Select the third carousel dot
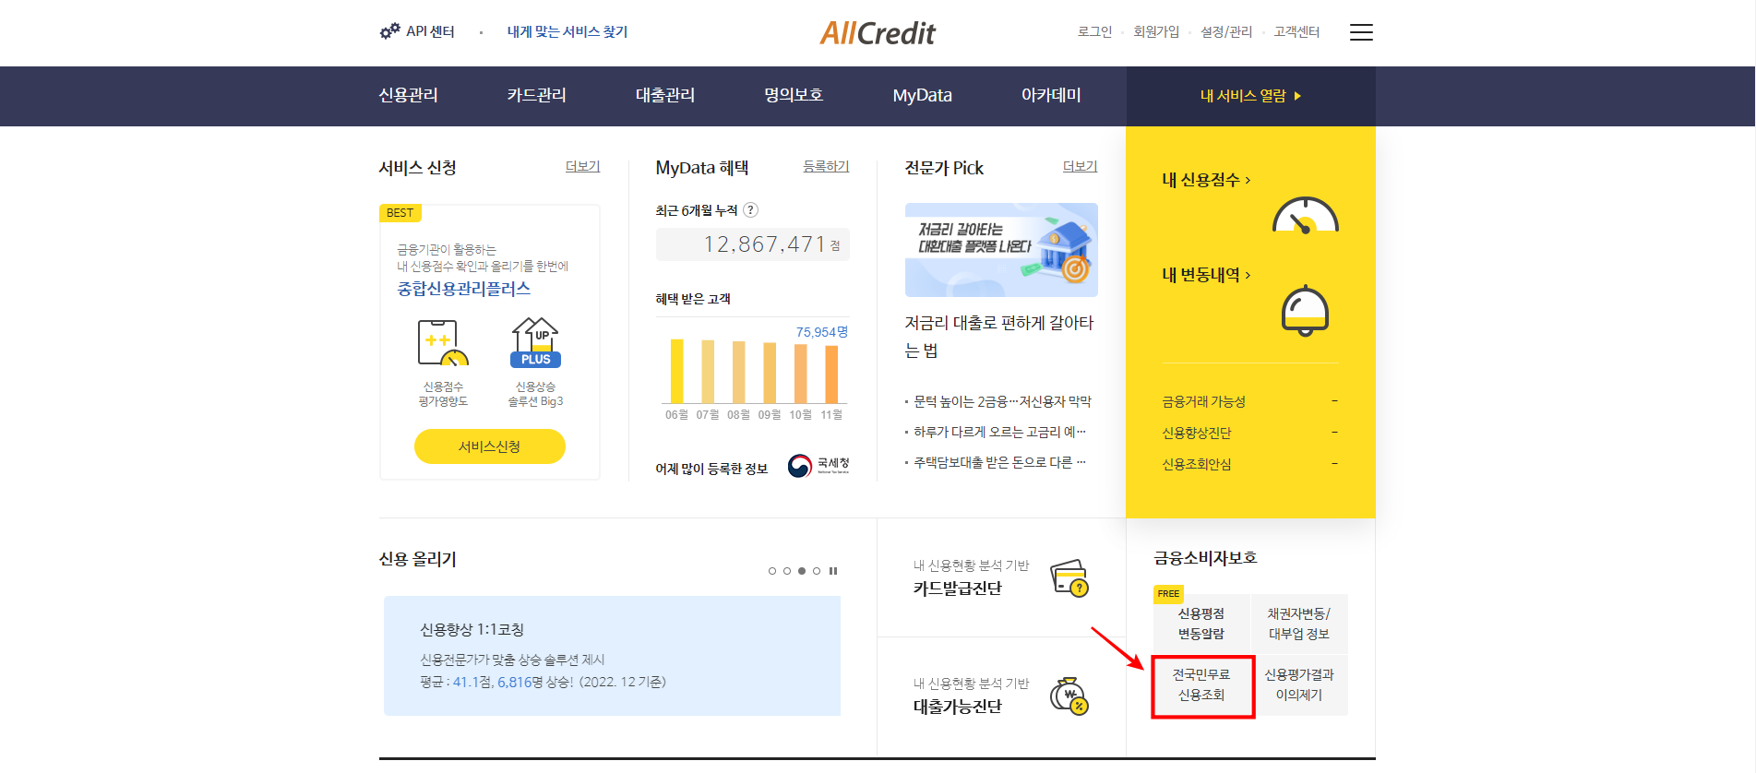This screenshot has height=773, width=1756. (x=802, y=571)
